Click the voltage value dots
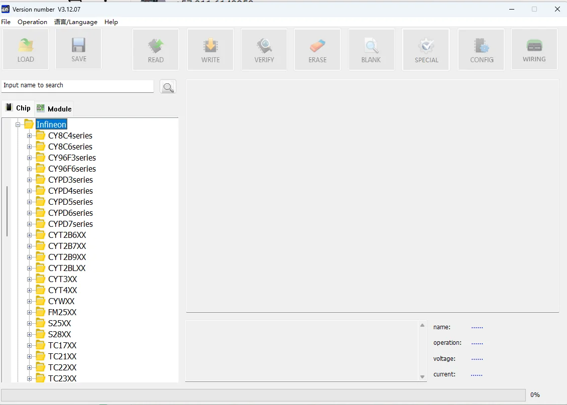 click(x=477, y=359)
